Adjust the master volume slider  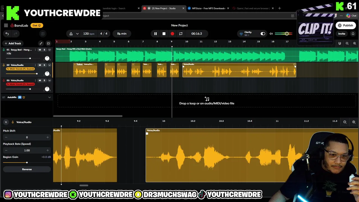[284, 34]
